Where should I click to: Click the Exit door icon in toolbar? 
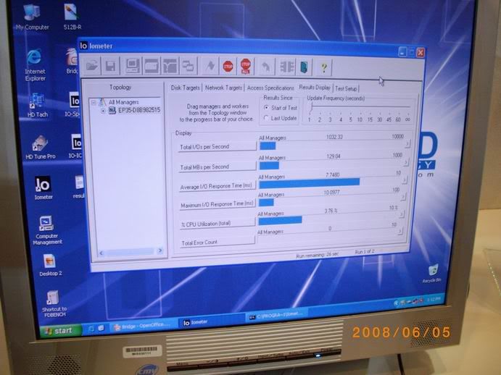pos(305,67)
